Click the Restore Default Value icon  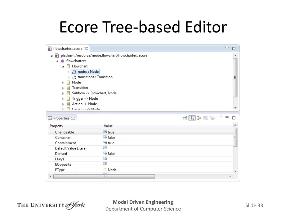pos(205,118)
